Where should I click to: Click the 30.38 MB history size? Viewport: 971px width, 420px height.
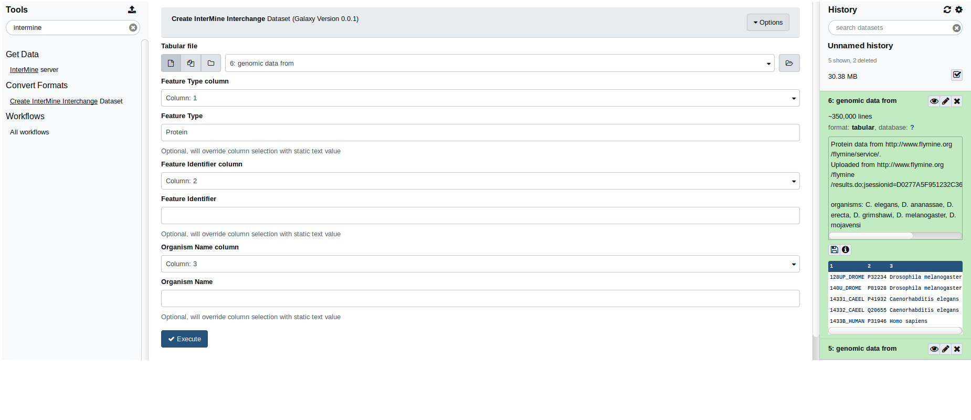(842, 77)
